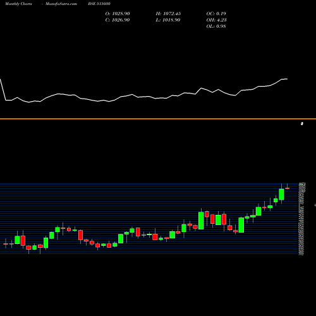This screenshot has width=316, height=316.
Task: Click the tall green candle near the chart's right end
Action: click(281, 194)
